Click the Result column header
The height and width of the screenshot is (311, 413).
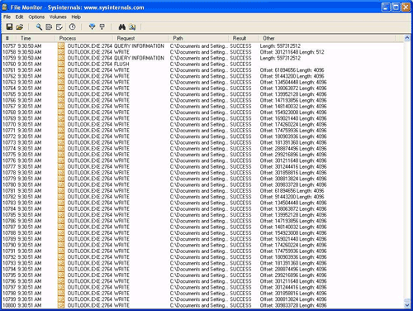coord(244,38)
